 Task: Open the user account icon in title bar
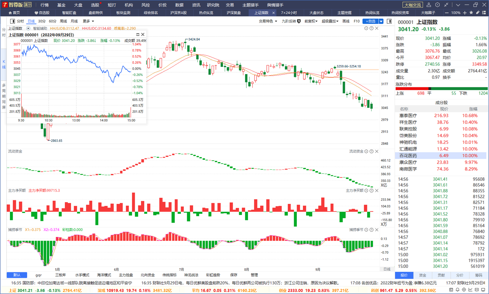coord(429,5)
